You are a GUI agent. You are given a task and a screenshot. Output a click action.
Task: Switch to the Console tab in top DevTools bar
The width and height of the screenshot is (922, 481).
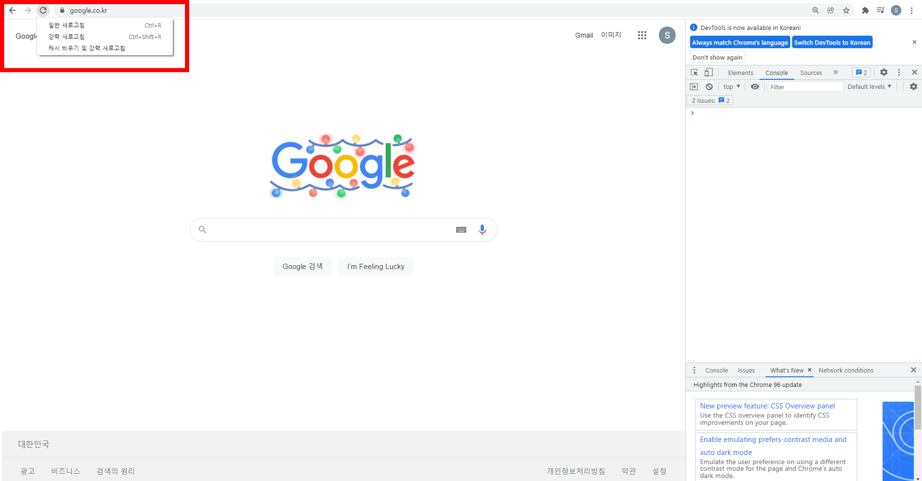[777, 73]
